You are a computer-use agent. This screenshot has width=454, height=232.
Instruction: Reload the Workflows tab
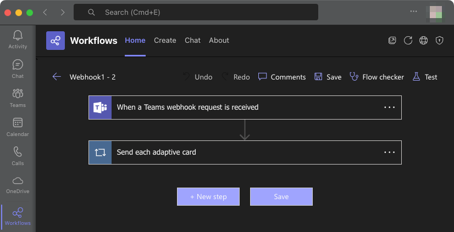(x=408, y=41)
